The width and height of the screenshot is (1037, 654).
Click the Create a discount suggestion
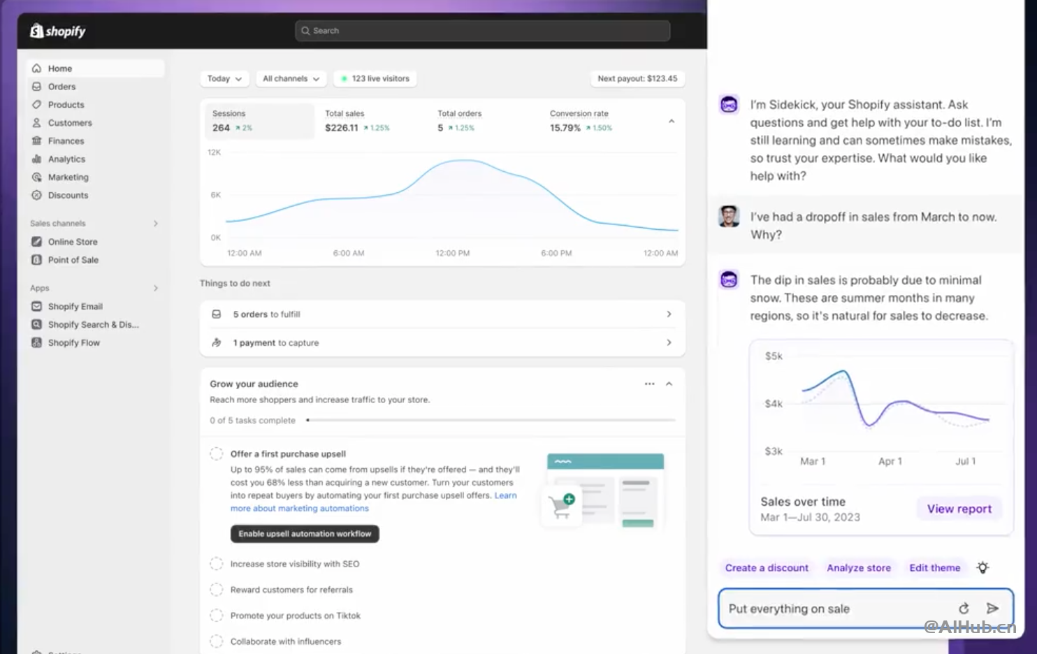click(x=767, y=568)
